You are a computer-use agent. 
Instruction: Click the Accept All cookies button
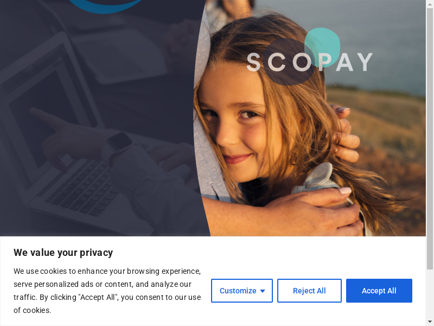coord(379,291)
